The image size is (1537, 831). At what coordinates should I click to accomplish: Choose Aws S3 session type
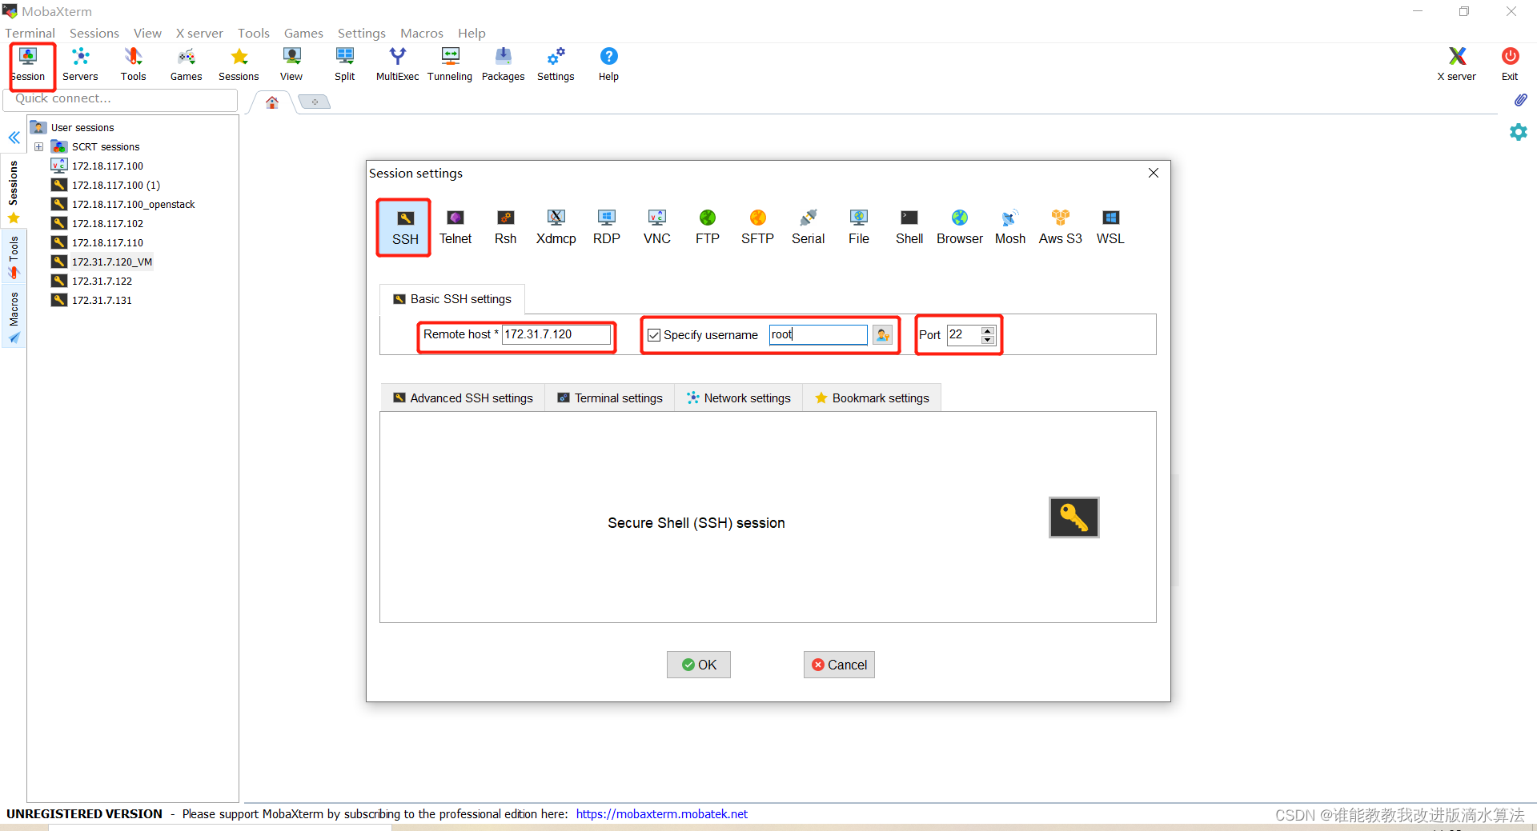click(x=1061, y=228)
